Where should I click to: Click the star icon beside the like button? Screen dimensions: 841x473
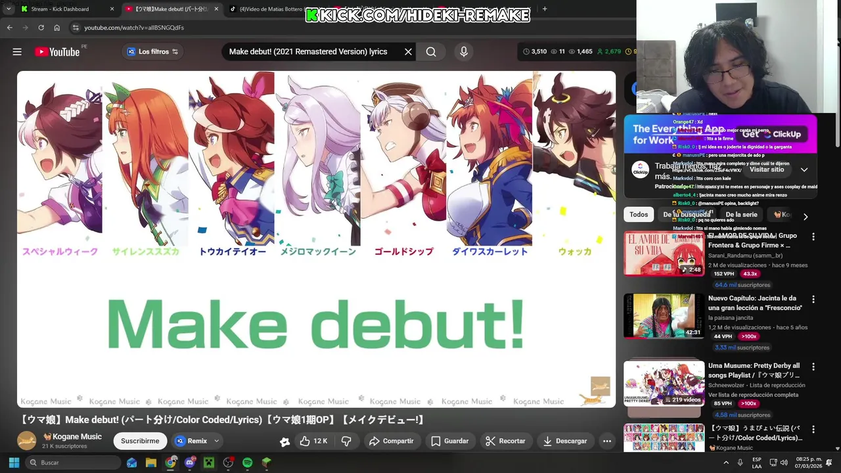click(284, 441)
